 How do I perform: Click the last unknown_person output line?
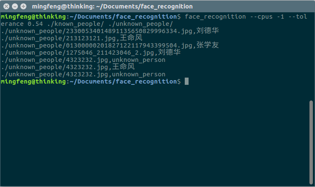[83, 74]
